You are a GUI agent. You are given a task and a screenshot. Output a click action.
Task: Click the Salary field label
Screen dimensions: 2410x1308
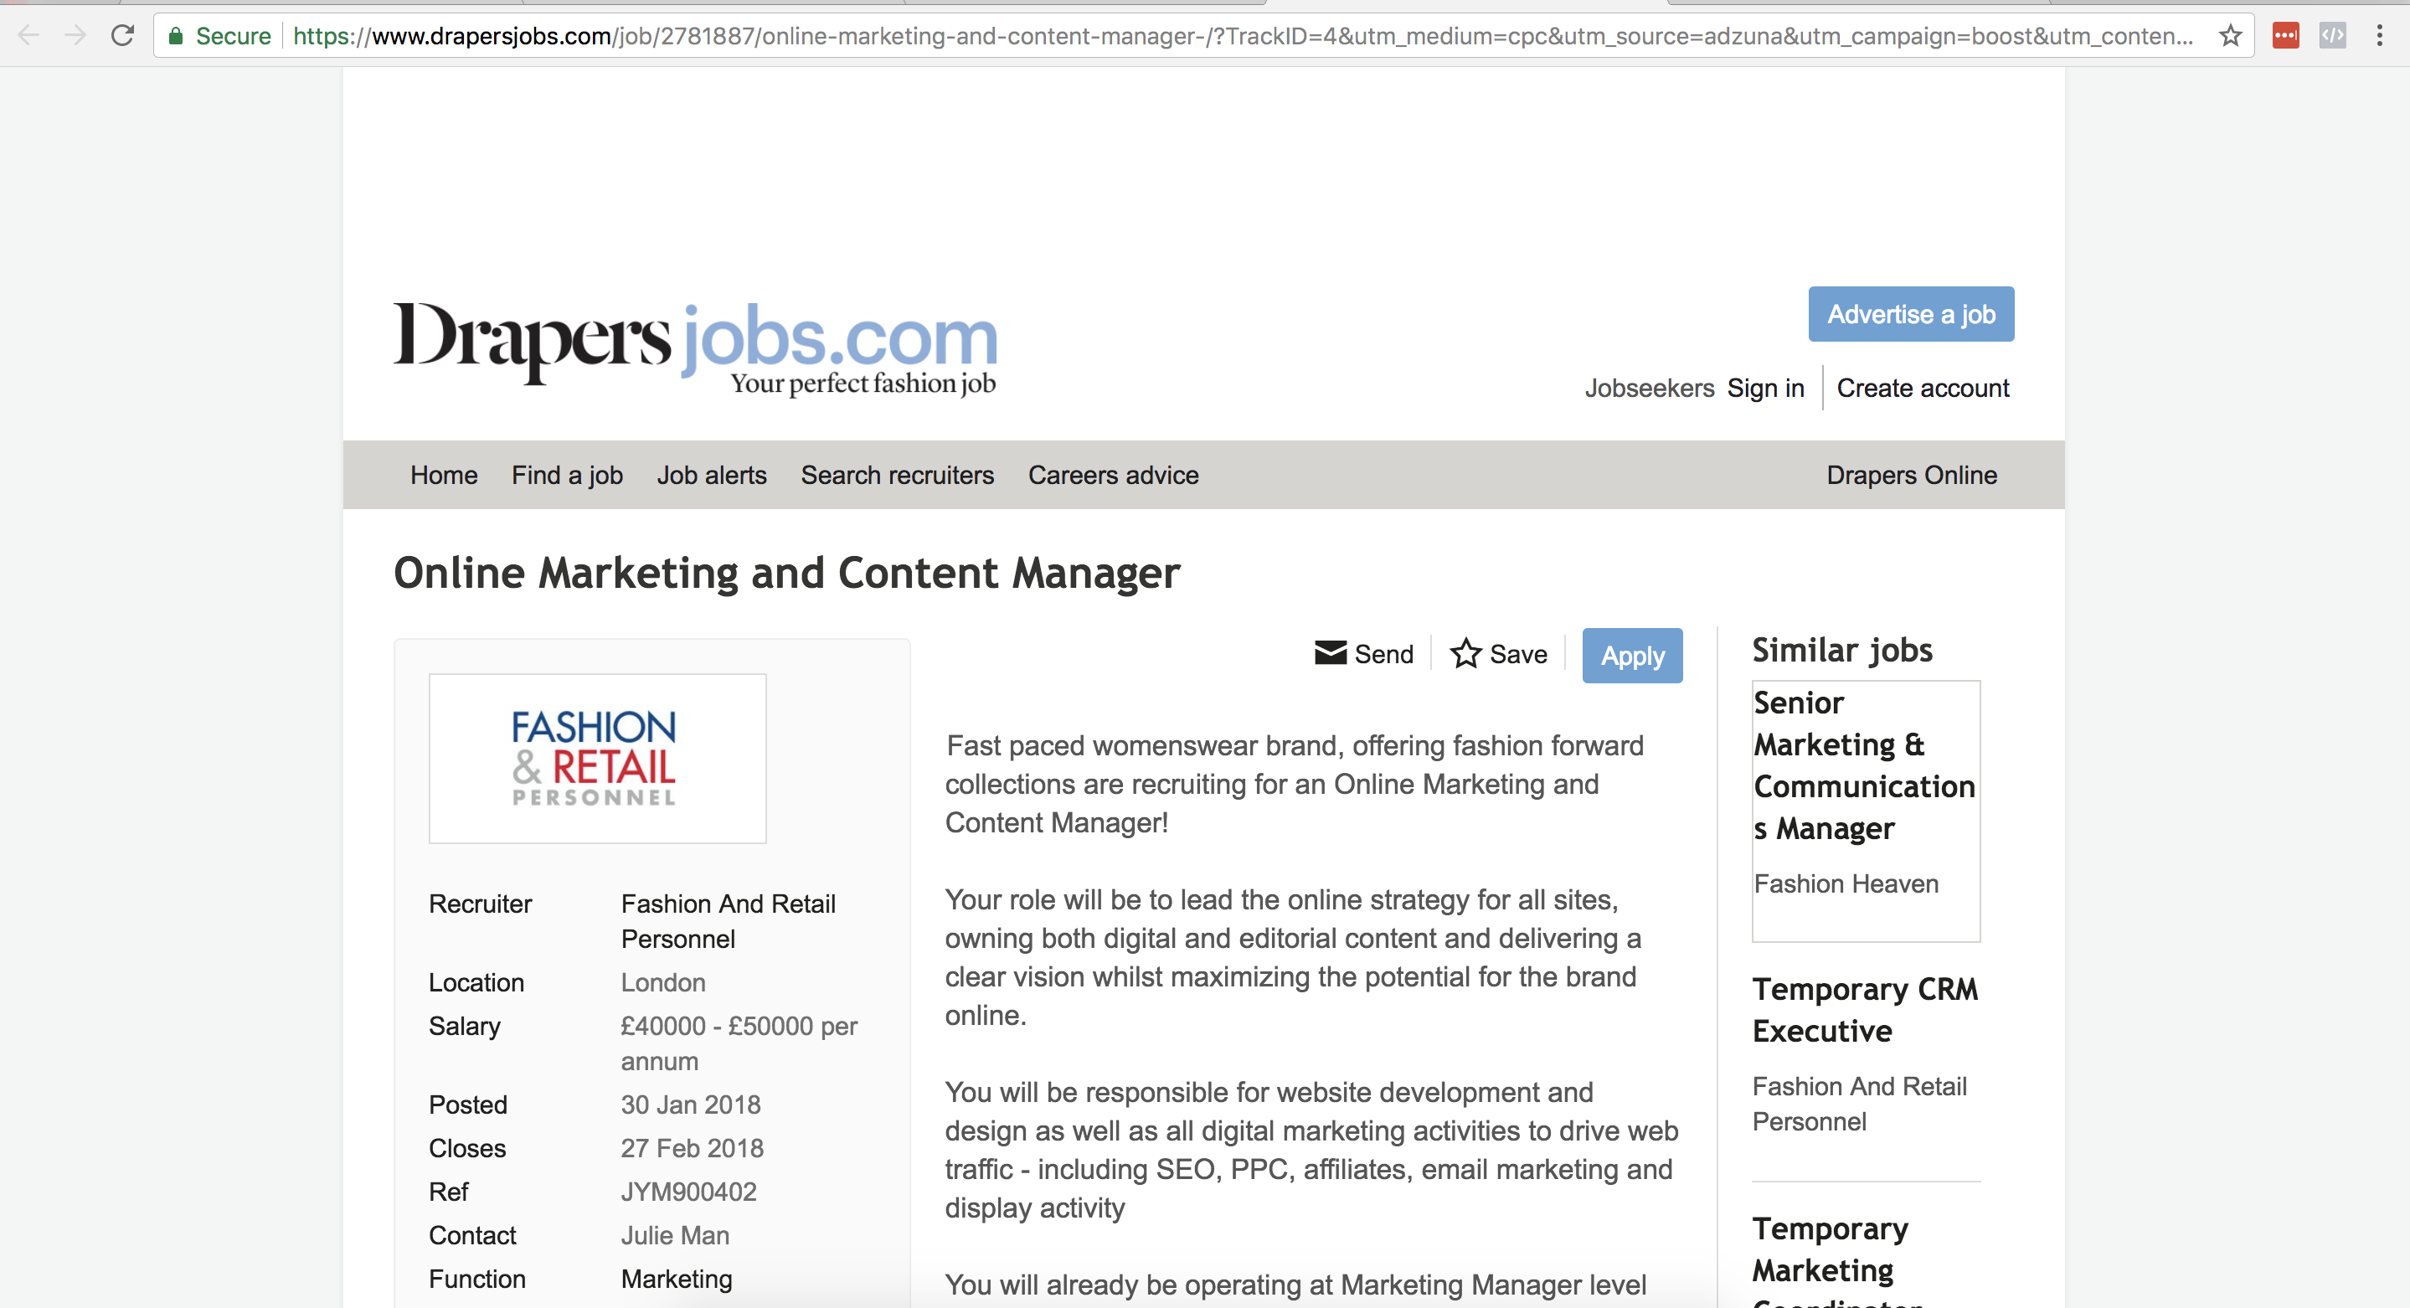tap(464, 1026)
